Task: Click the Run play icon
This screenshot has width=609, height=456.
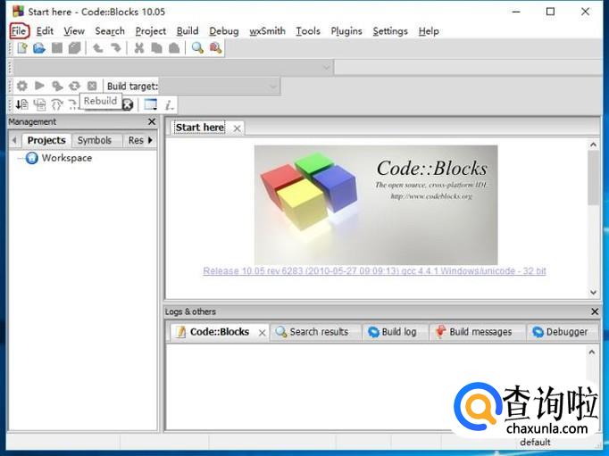Action: [x=39, y=86]
